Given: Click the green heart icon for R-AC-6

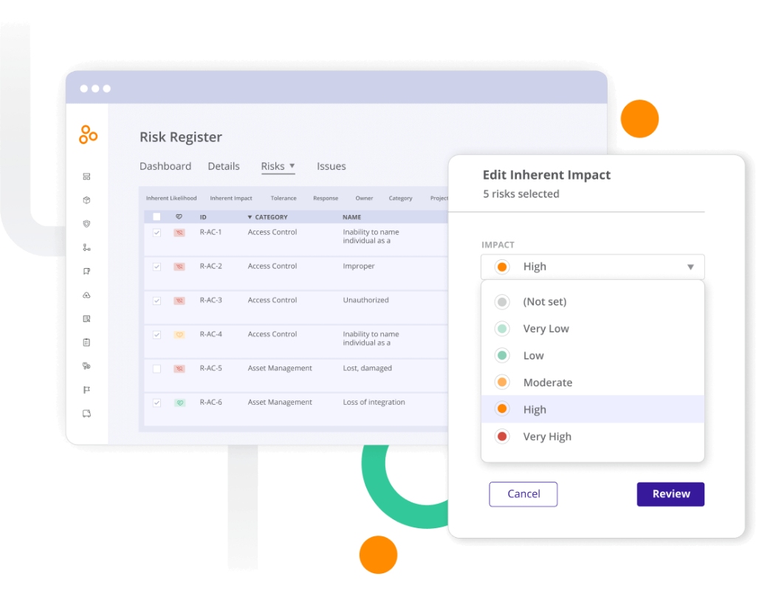Looking at the screenshot, I should click(179, 403).
